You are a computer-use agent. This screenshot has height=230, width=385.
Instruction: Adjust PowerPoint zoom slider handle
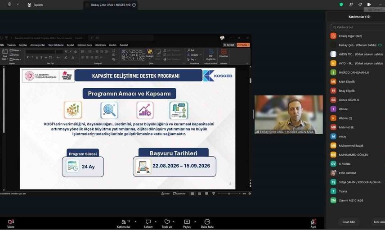(x=229, y=194)
